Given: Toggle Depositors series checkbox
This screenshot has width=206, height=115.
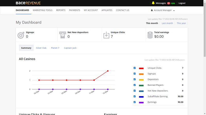Looking at the screenshot, I should tap(134, 79).
